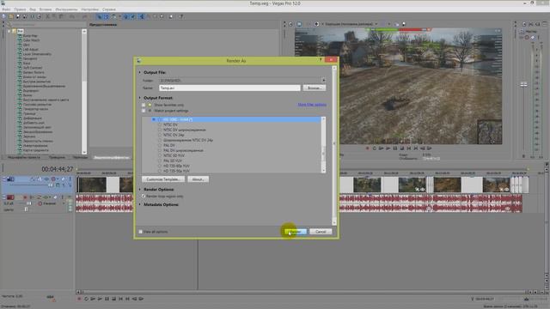
Task: Click the audio track pan slider
Action: pos(26,209)
